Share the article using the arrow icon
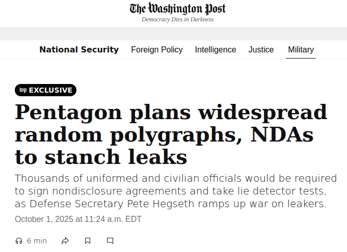347x252 pixels. tap(65, 241)
